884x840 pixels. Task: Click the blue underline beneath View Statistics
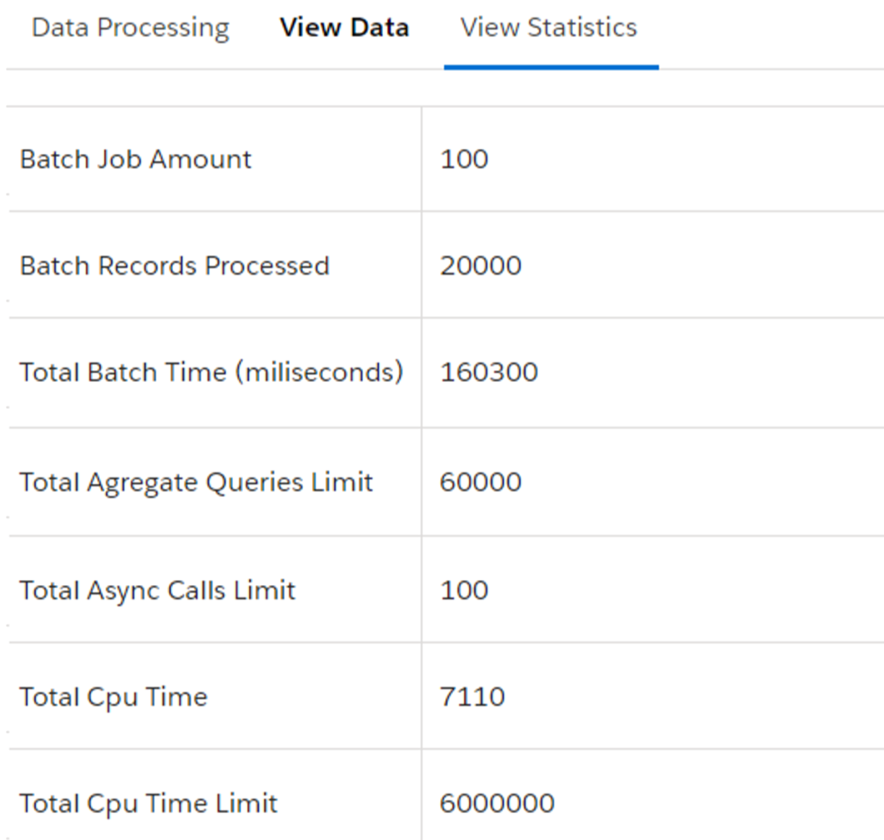point(551,67)
